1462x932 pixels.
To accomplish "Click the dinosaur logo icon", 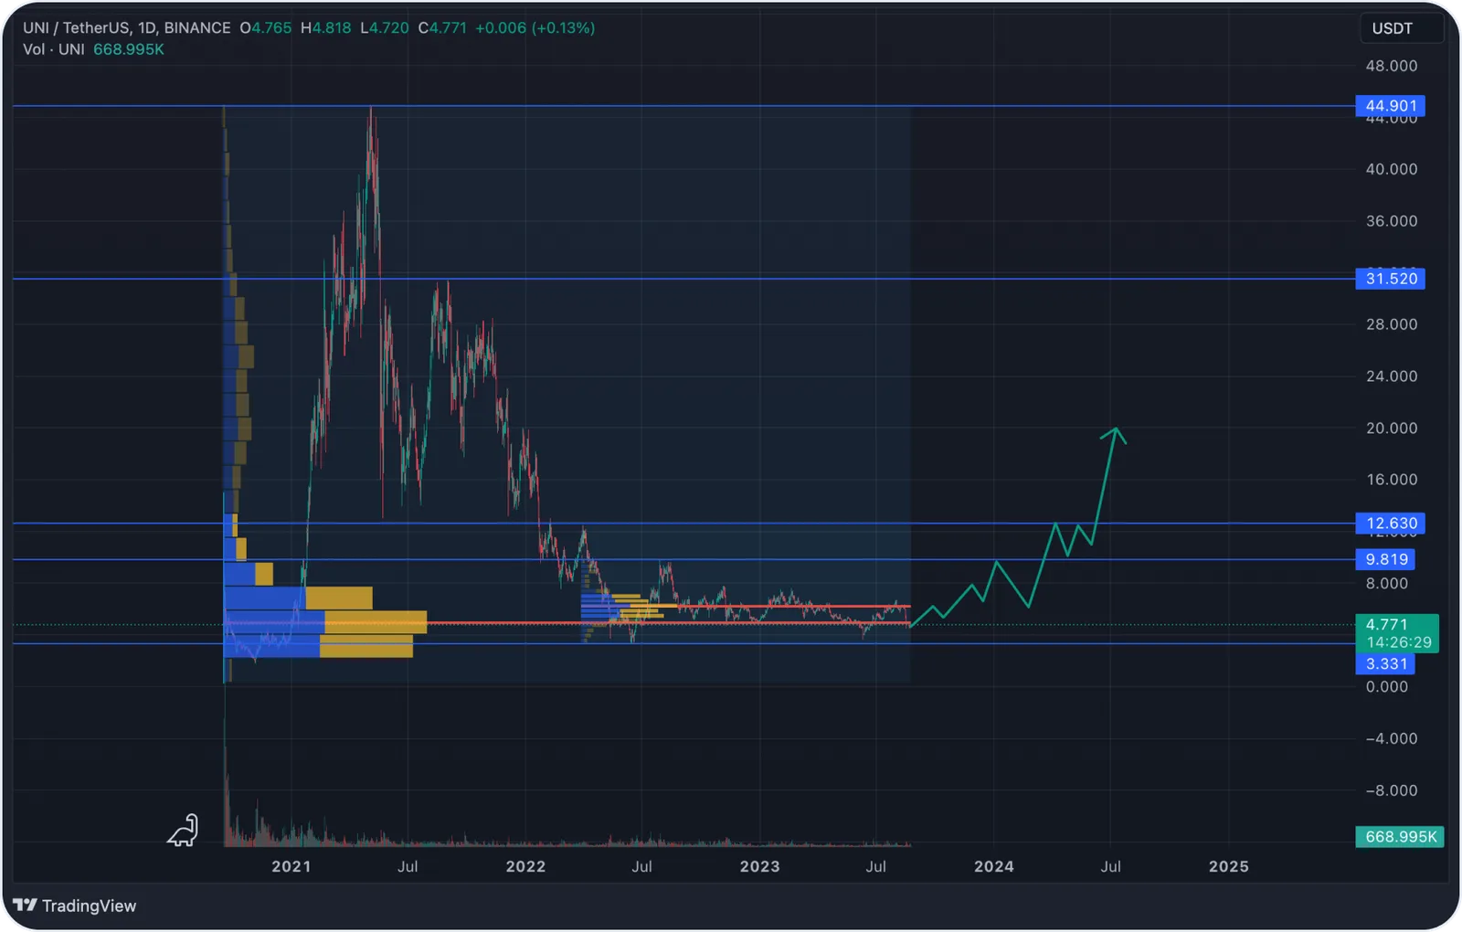I will [183, 831].
